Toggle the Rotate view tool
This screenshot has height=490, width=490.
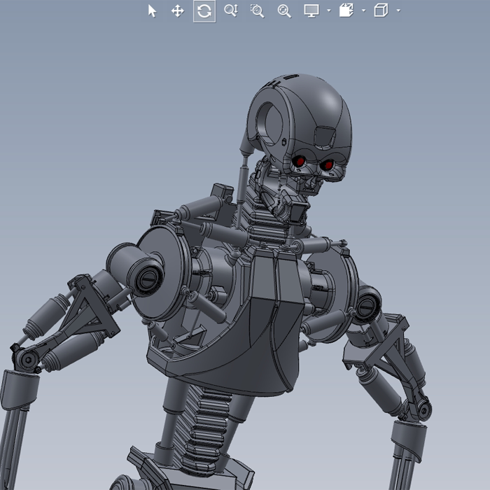[204, 11]
